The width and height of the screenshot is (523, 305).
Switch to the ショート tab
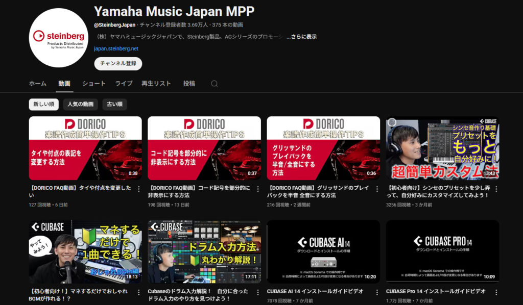tap(94, 84)
